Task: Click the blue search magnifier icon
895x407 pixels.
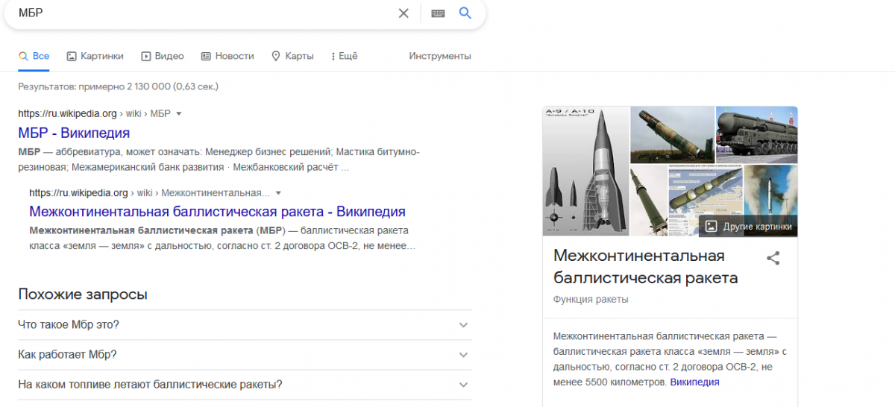Action: (465, 13)
